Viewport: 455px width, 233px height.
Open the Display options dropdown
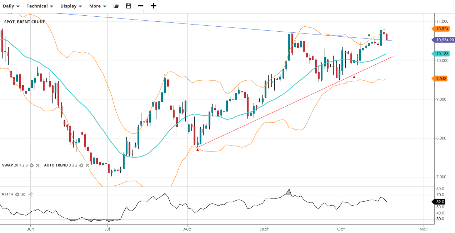(71, 6)
